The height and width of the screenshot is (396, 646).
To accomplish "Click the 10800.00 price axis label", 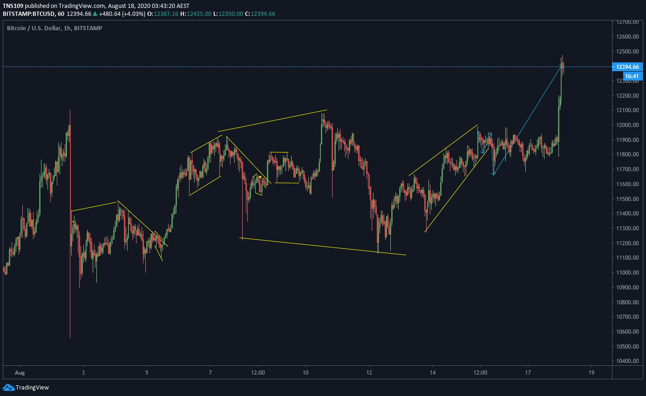I will click(x=628, y=302).
